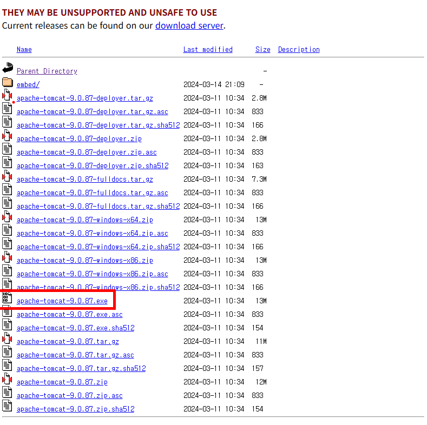Open apache-tomcat-9.0.87-deployer.zip.asc
This screenshot has width=427, height=425.
pyautogui.click(x=87, y=152)
